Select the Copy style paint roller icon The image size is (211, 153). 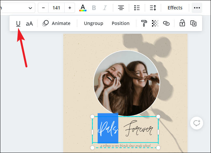[144, 23]
